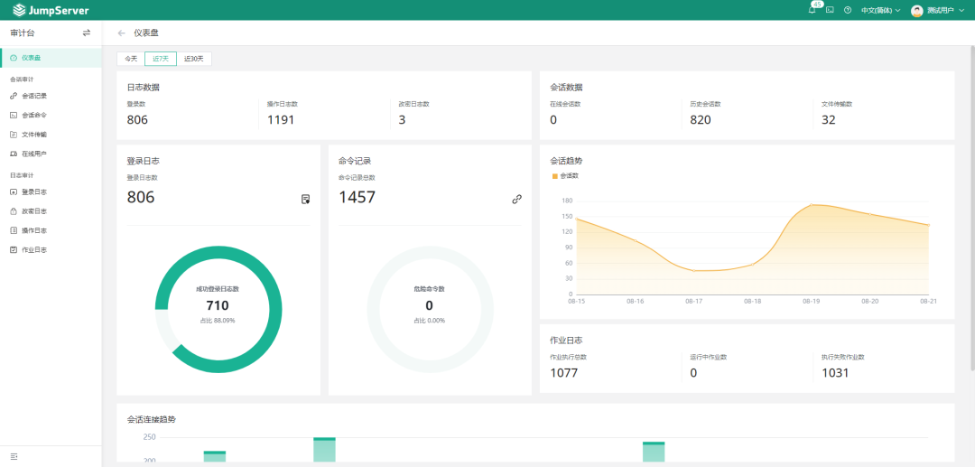
Task: Collapse the sidebar using bottom-left menu icon
Action: (14, 457)
